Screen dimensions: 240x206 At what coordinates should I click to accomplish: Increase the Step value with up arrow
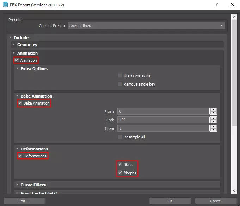pyautogui.click(x=213, y=126)
